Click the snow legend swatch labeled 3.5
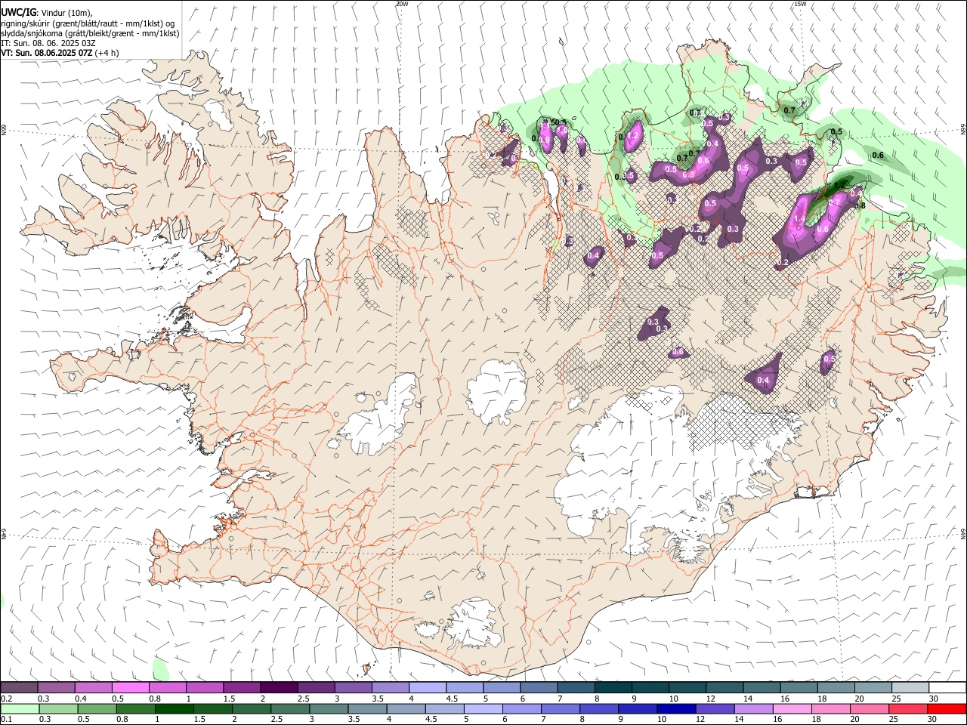967x725 pixels. [390, 687]
